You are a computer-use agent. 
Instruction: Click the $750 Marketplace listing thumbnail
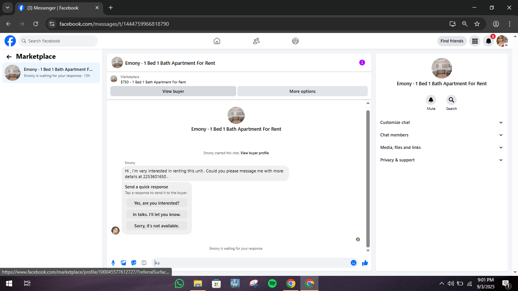click(x=114, y=79)
